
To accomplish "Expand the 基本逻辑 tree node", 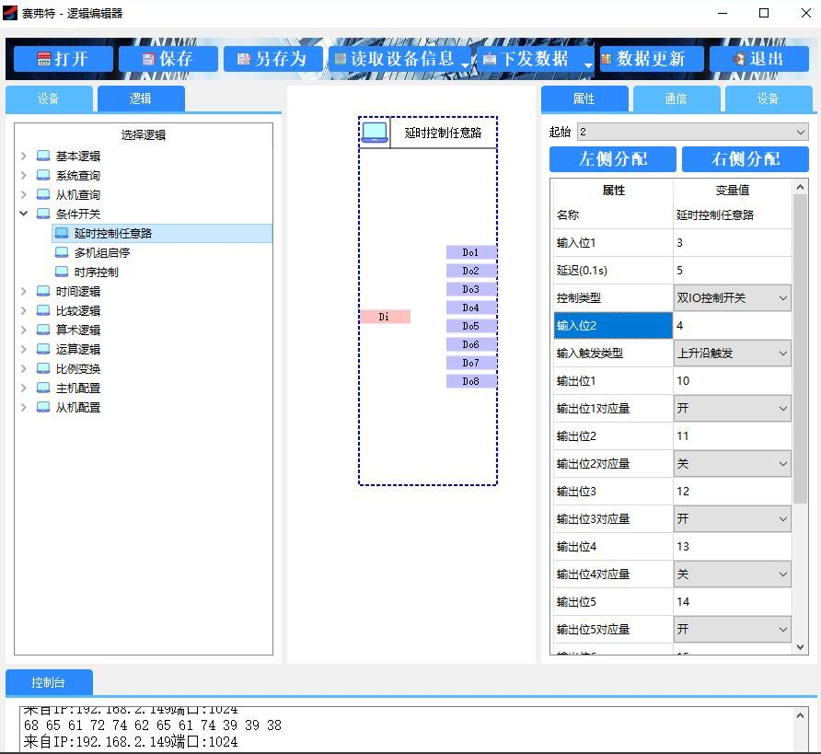I will (24, 157).
